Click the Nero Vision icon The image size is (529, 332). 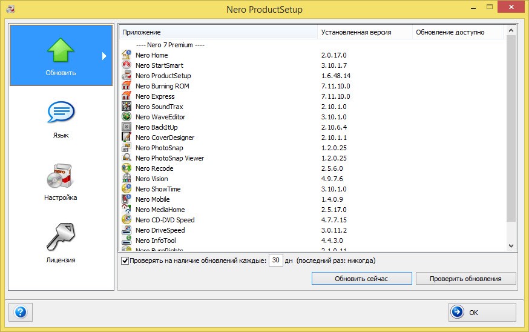pos(126,179)
